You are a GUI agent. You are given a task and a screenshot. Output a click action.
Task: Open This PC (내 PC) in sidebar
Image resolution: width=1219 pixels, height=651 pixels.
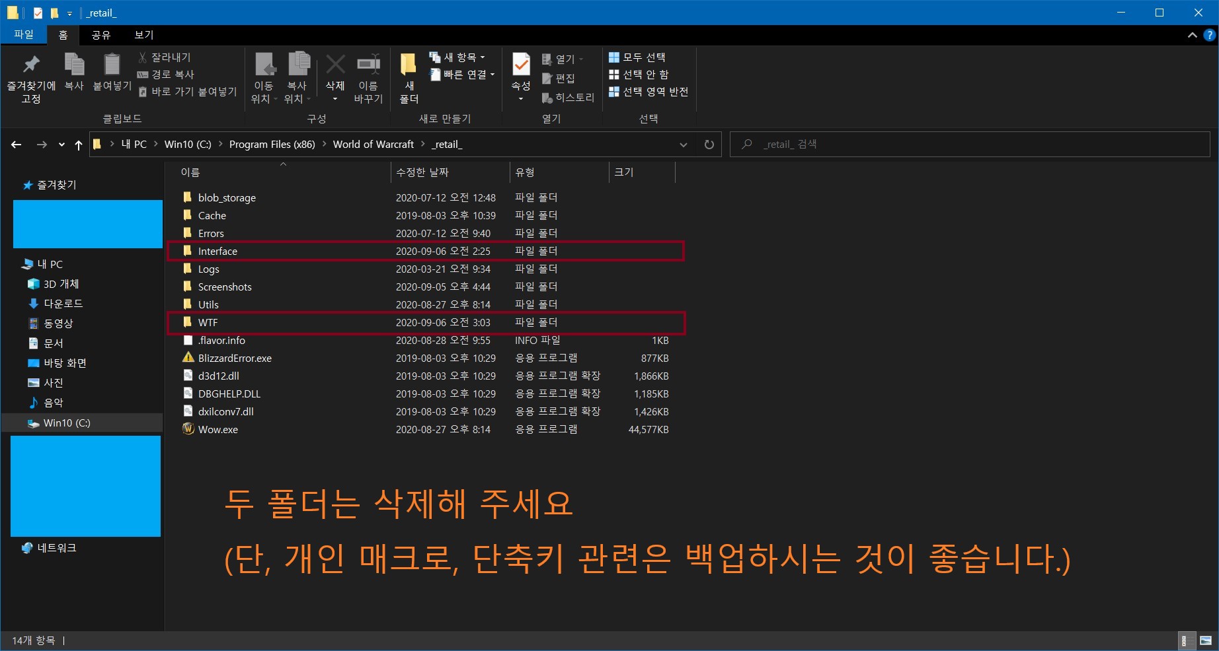pos(43,264)
